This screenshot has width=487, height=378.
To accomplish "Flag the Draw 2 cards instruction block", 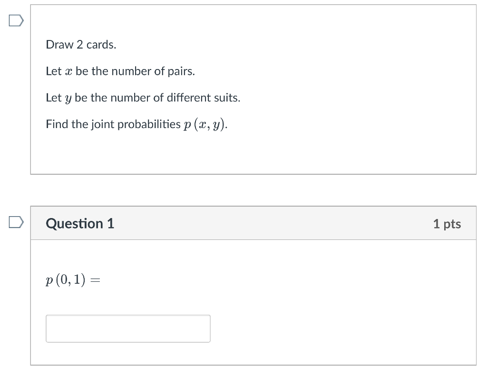I will coord(16,20).
